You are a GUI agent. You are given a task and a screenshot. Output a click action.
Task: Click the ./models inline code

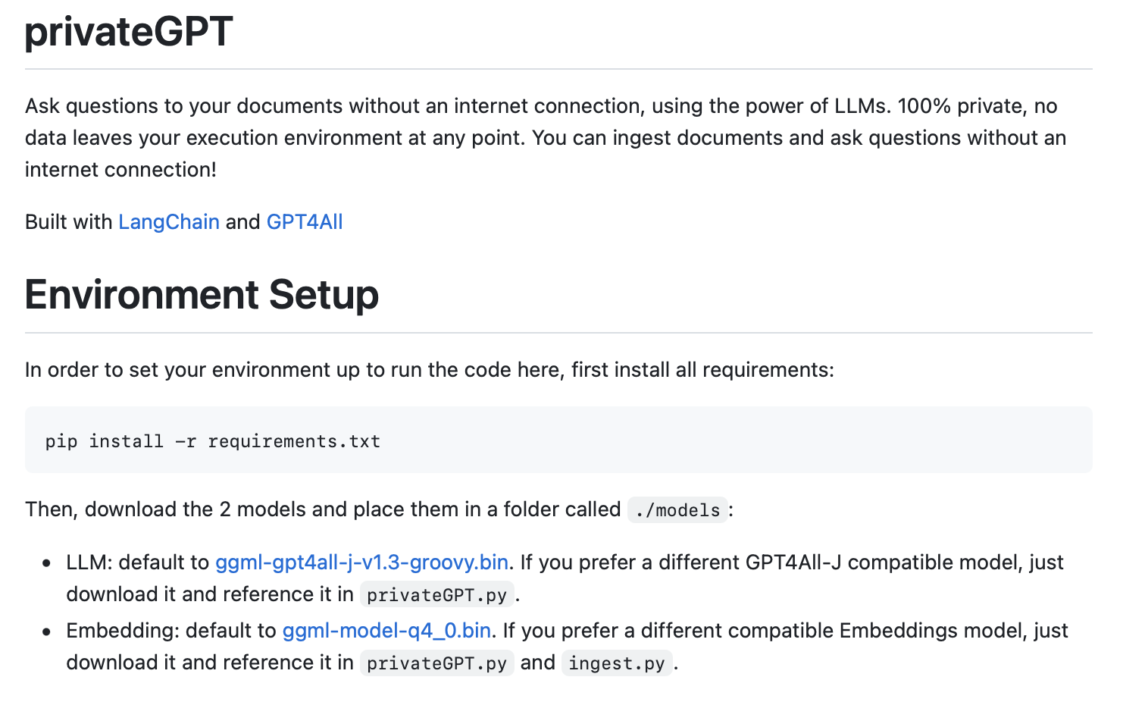[677, 510]
